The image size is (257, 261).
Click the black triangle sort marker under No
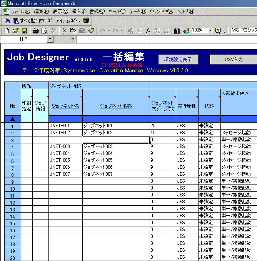pyautogui.click(x=12, y=119)
